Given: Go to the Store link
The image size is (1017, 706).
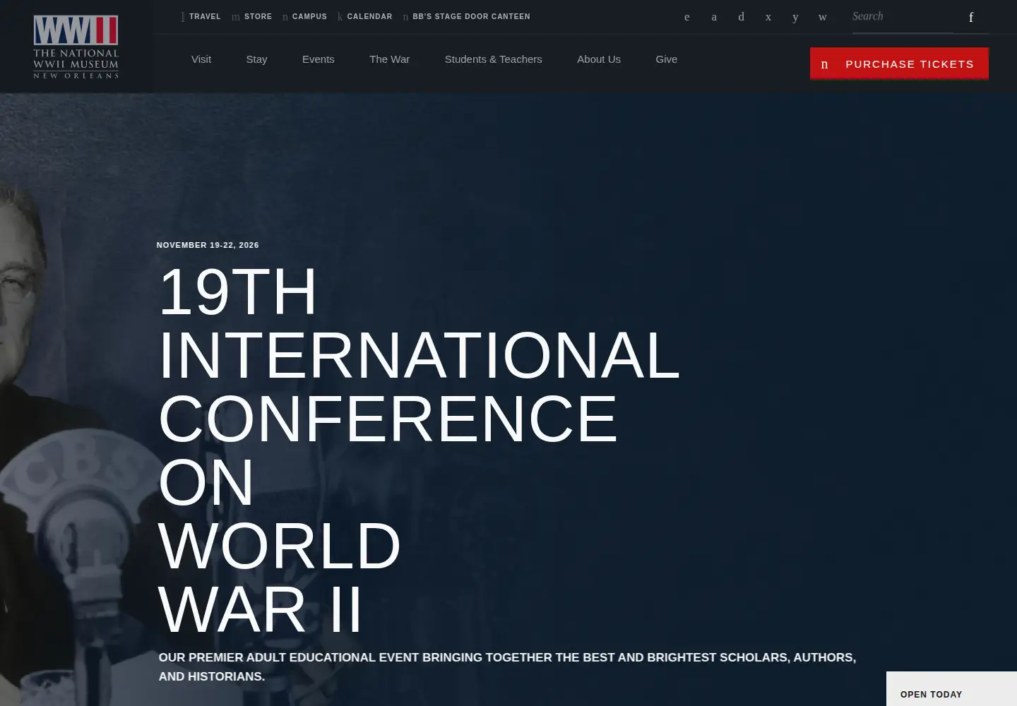Looking at the screenshot, I should [x=252, y=16].
